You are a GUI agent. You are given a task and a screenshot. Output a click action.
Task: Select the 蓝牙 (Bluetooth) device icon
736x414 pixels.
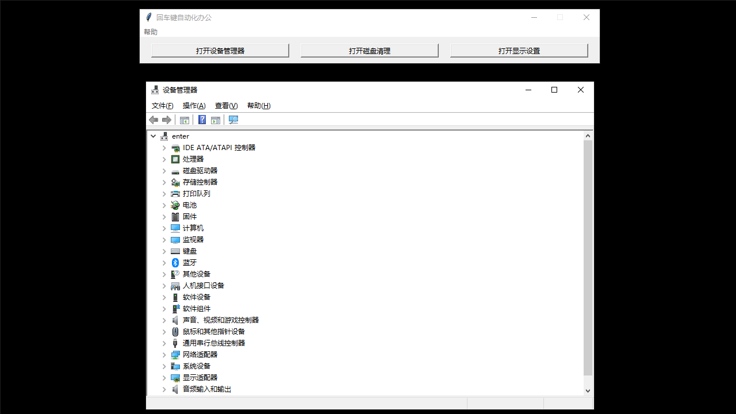175,262
